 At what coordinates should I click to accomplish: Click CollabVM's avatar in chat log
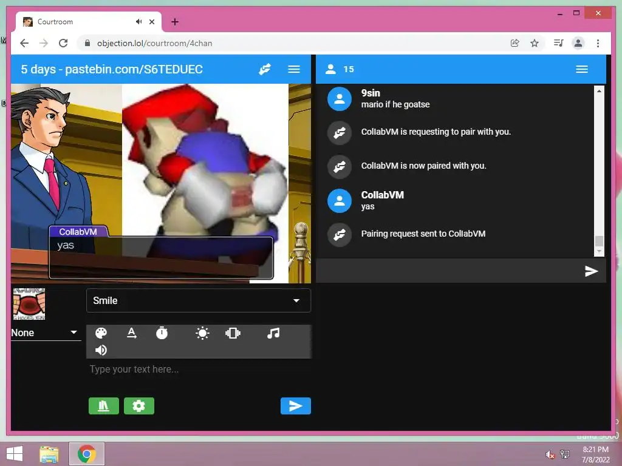click(339, 201)
